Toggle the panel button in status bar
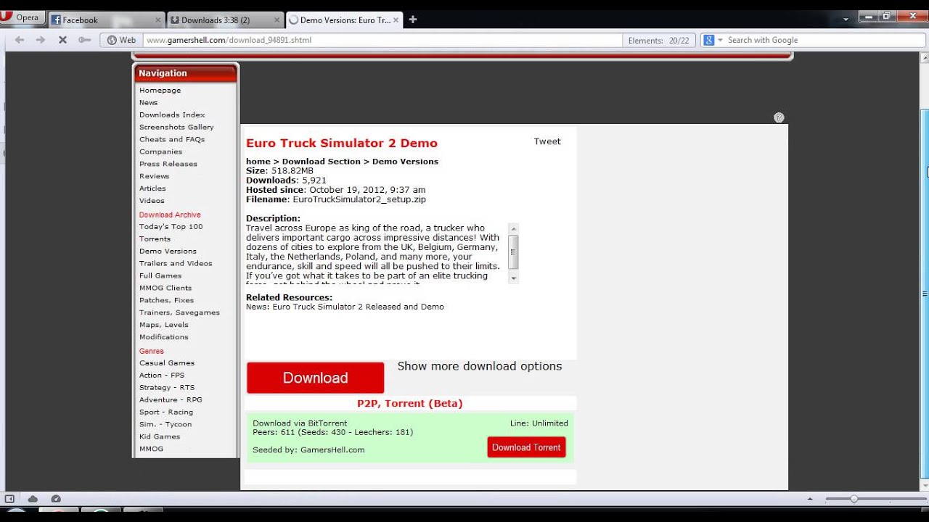This screenshot has width=929, height=522. click(x=9, y=499)
